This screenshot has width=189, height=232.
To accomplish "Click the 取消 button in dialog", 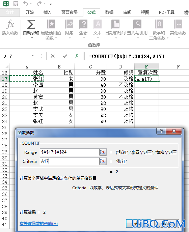I will click(166, 224).
